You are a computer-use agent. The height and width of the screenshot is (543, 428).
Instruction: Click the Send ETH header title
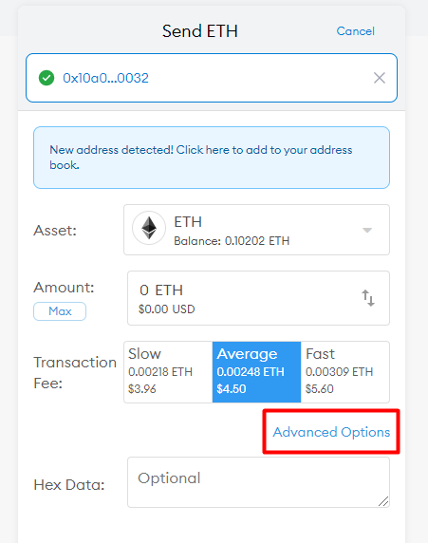200,31
